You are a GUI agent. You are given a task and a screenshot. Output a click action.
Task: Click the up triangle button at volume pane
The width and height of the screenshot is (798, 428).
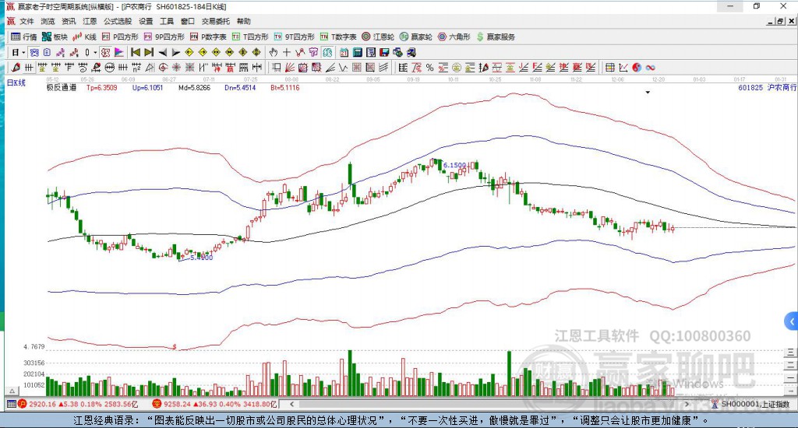(12, 391)
